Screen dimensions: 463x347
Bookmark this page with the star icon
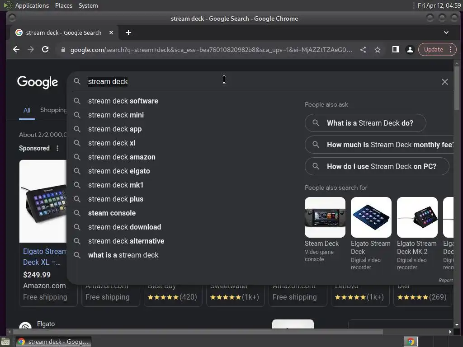(378, 50)
